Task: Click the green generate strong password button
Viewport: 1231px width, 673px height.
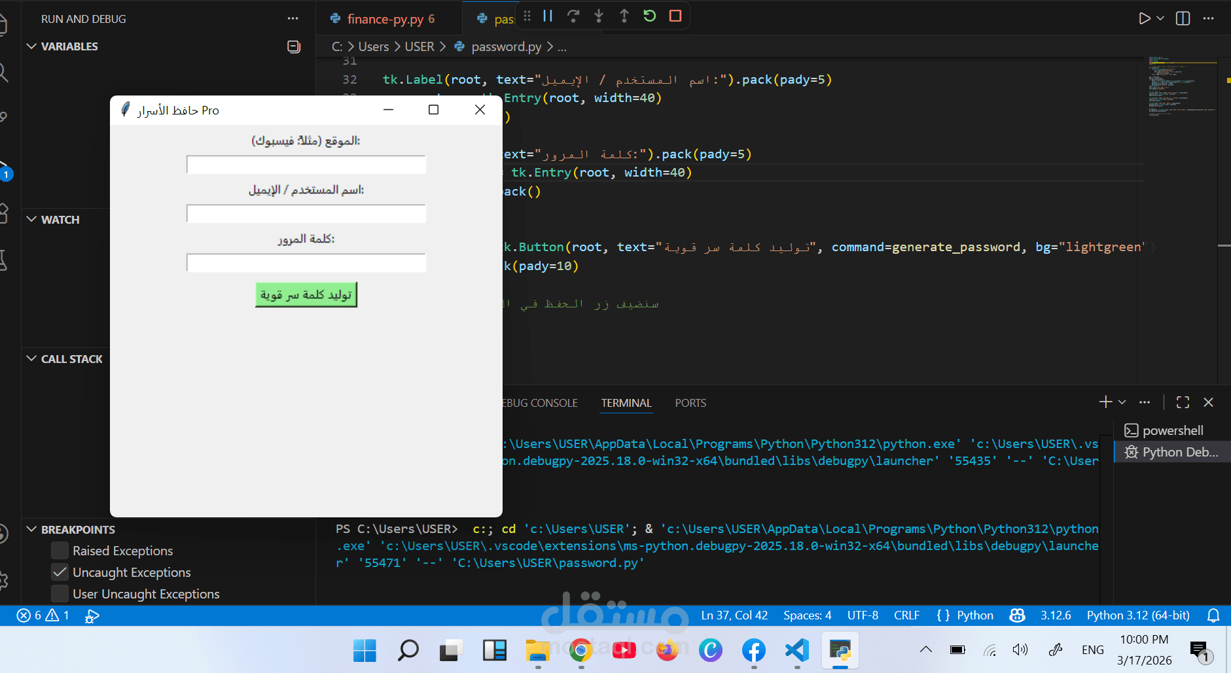Action: coord(306,295)
